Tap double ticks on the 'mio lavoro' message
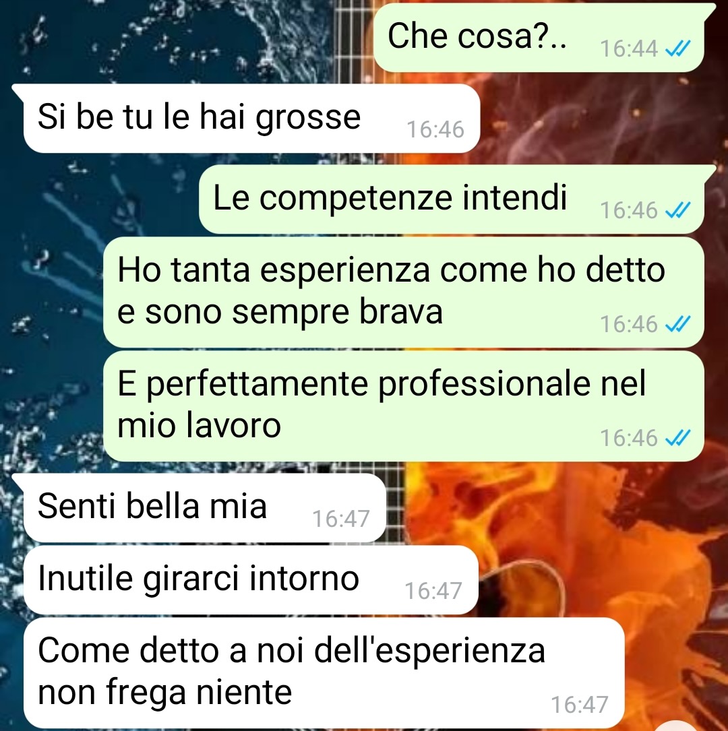The image size is (728, 731). tap(677, 438)
